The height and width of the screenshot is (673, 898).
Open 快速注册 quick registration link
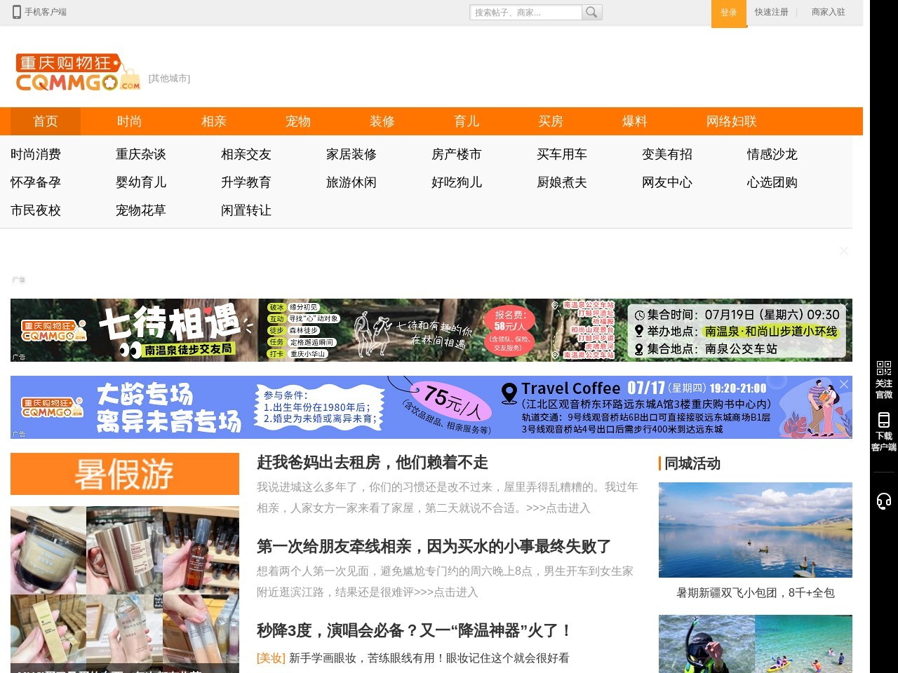click(771, 12)
